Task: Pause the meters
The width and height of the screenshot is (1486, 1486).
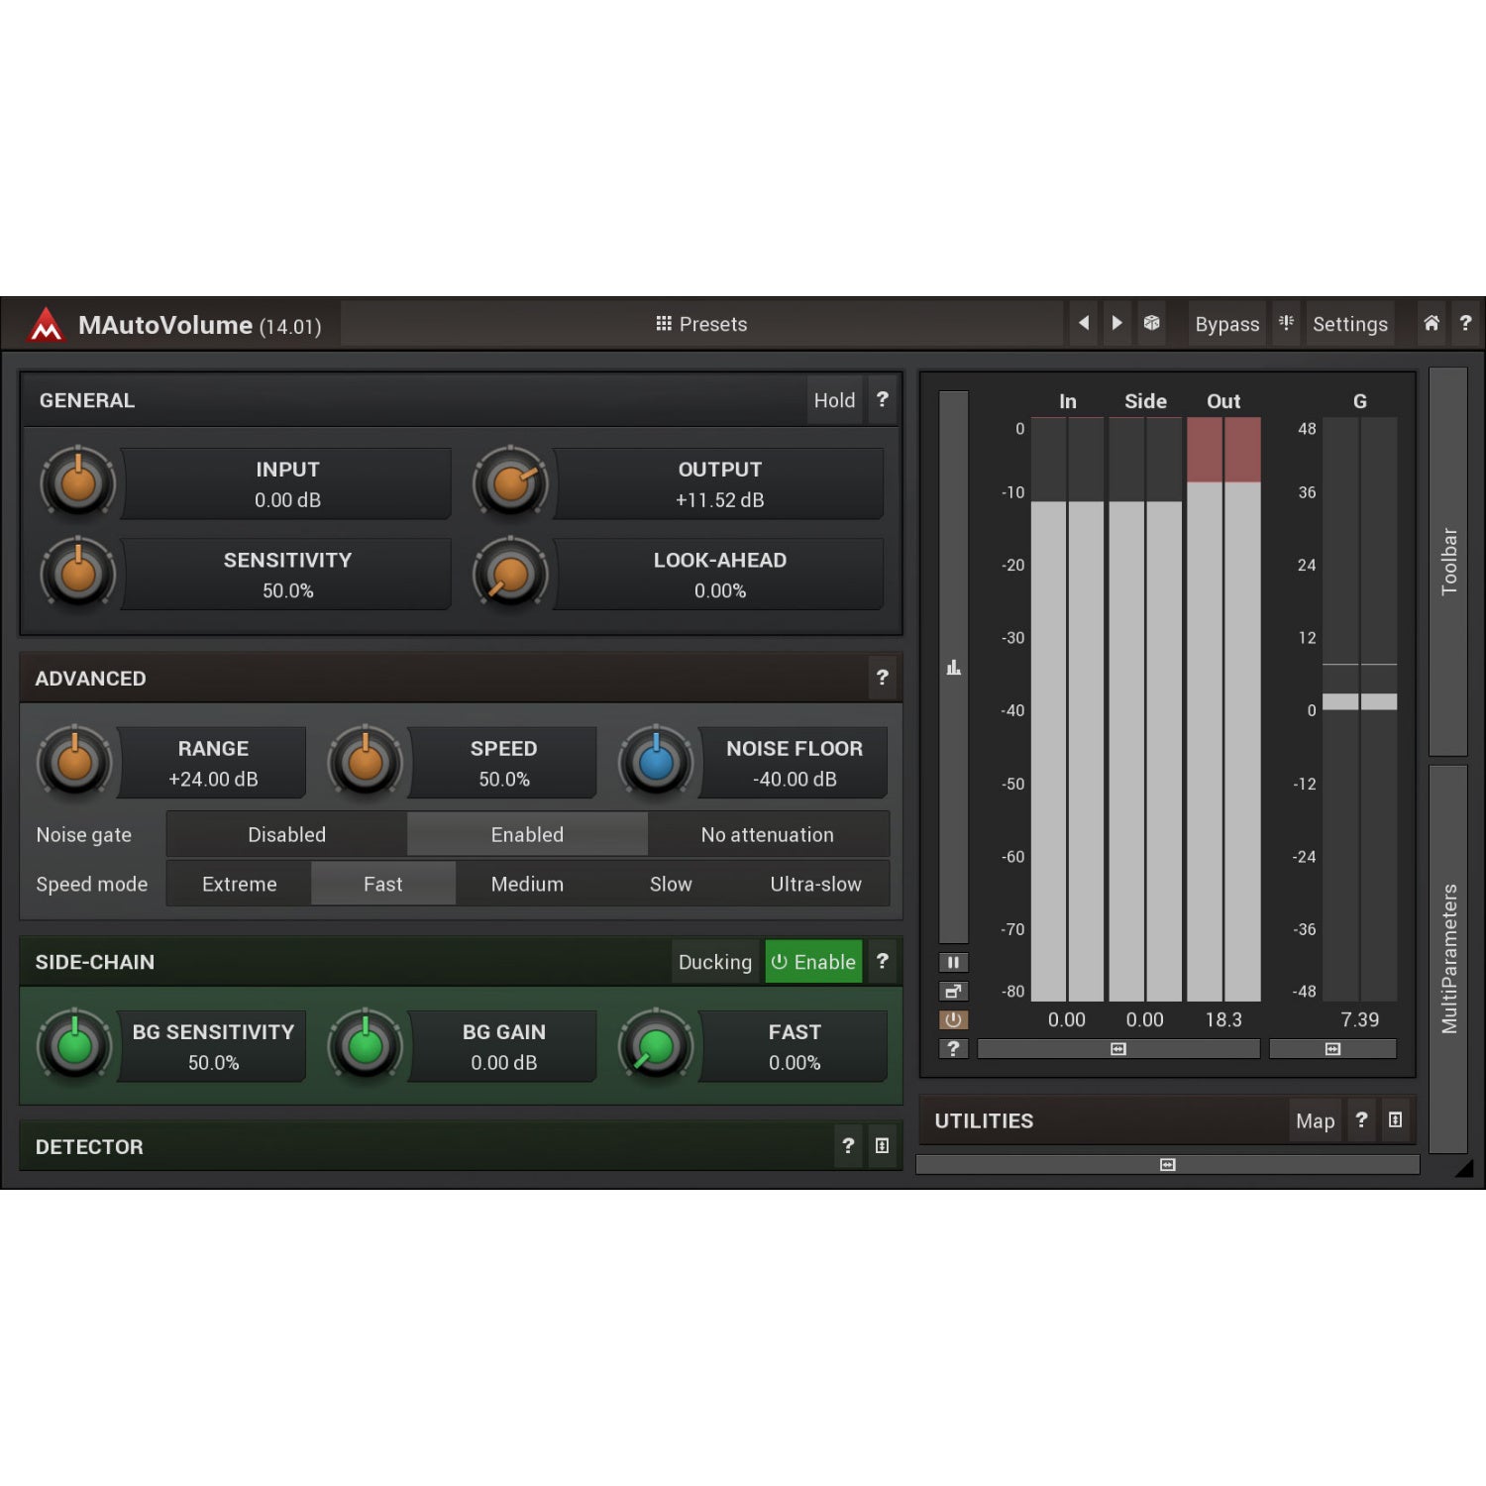Action: 953,962
